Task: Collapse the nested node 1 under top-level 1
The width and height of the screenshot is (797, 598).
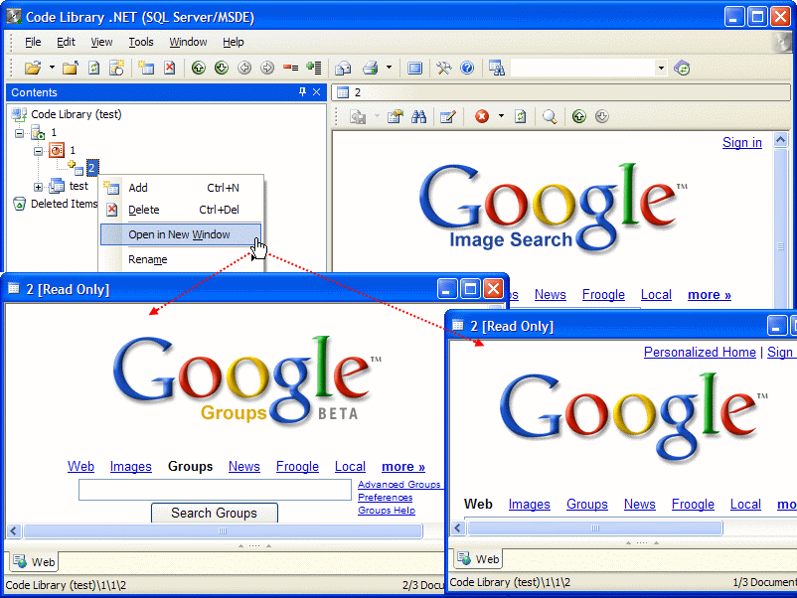Action: pos(38,151)
